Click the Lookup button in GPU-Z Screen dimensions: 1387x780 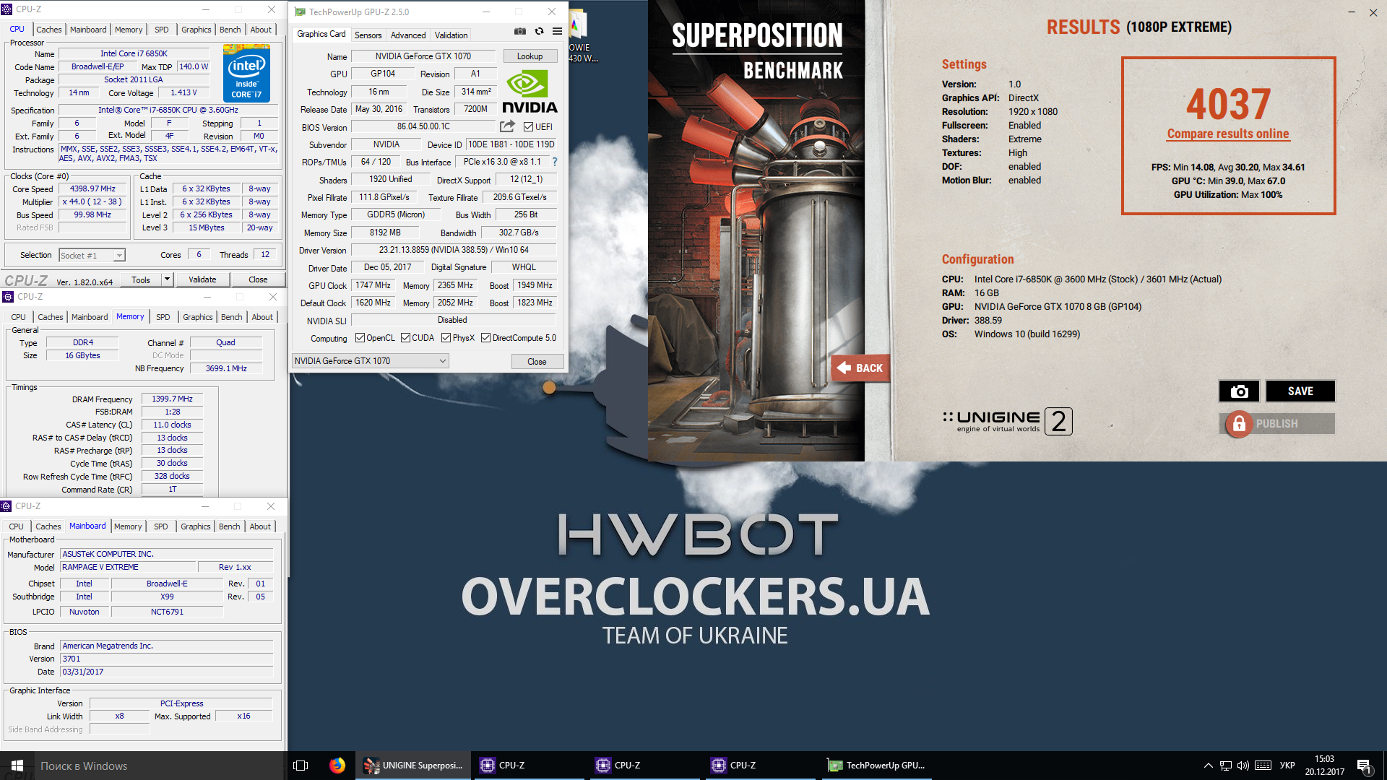click(530, 56)
